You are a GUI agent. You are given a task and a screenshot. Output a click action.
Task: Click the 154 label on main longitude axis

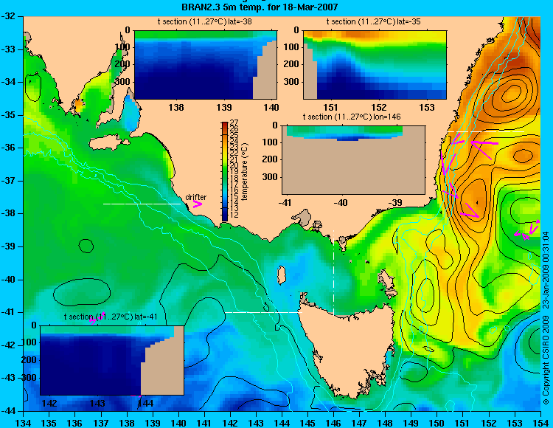coord(540,422)
